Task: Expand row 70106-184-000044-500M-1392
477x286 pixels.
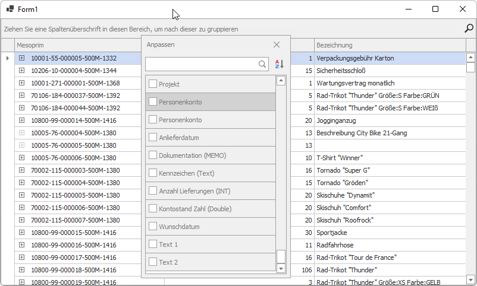Action: [21, 107]
